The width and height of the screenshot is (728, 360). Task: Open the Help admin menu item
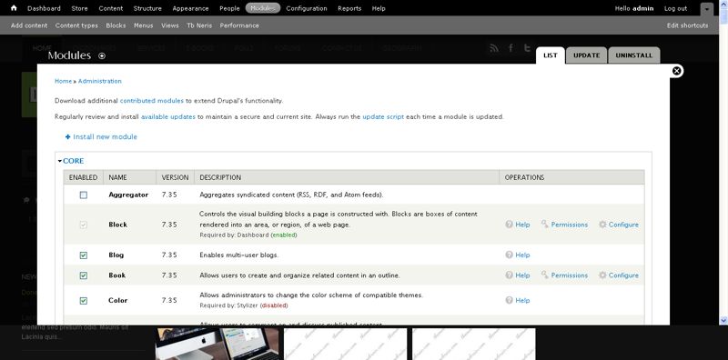(379, 8)
